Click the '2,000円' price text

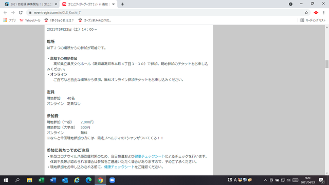[87, 122]
